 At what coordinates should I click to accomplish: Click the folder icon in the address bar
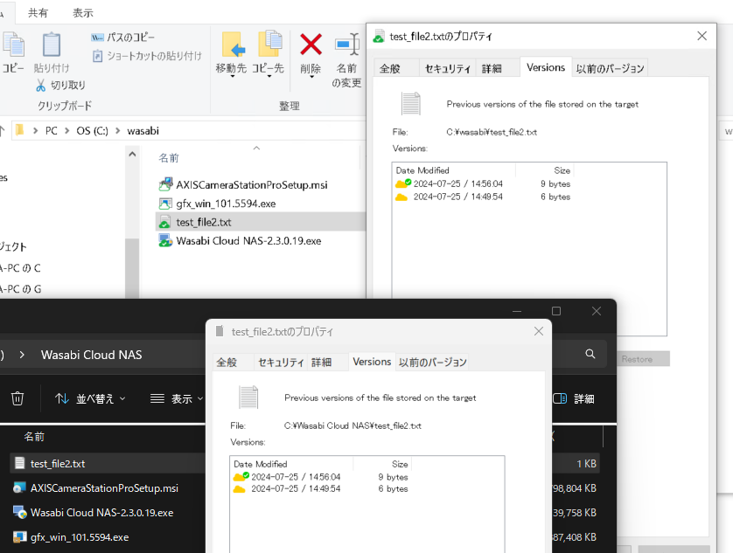tap(19, 130)
